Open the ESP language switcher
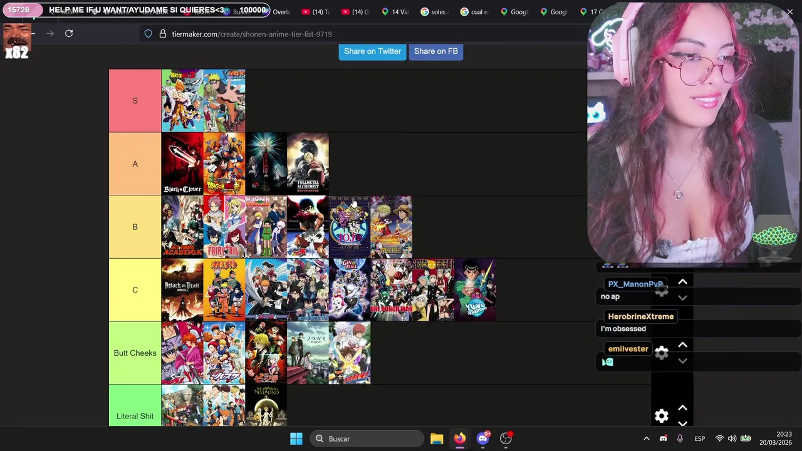Image resolution: width=802 pixels, height=451 pixels. (x=700, y=438)
